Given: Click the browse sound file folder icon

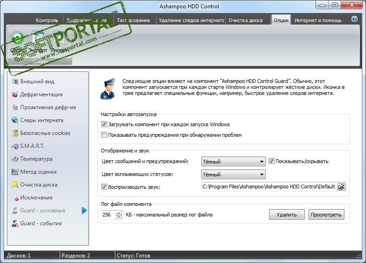Looking at the screenshot, I should tap(341, 187).
